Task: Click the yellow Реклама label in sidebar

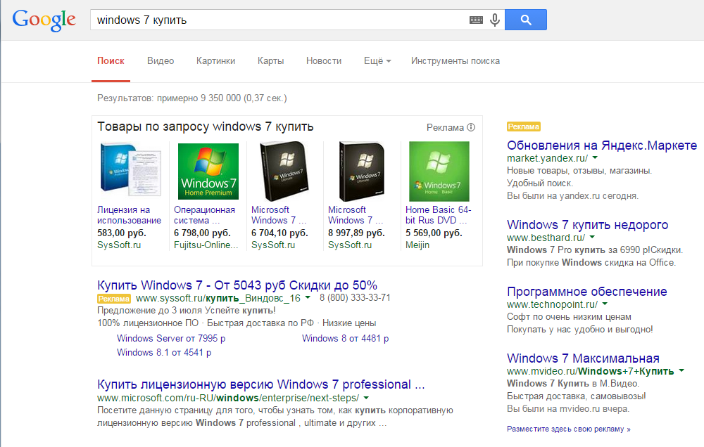Action: coord(524,127)
